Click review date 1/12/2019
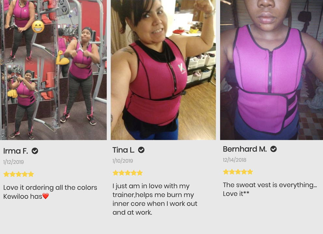 [x=13, y=162]
